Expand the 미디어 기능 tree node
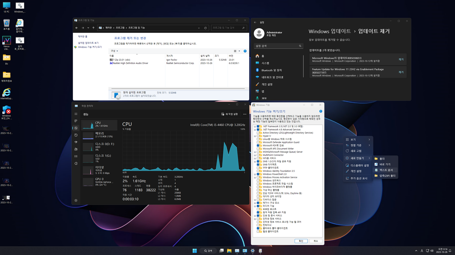 tap(255, 206)
